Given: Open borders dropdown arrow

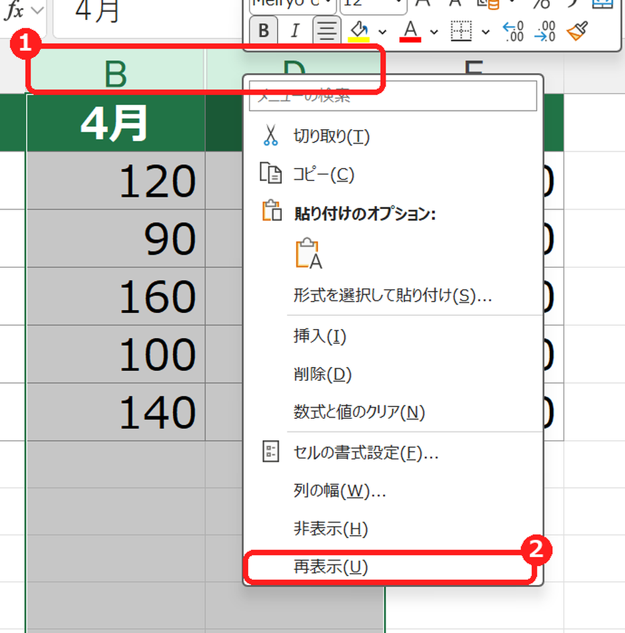Looking at the screenshot, I should [486, 32].
